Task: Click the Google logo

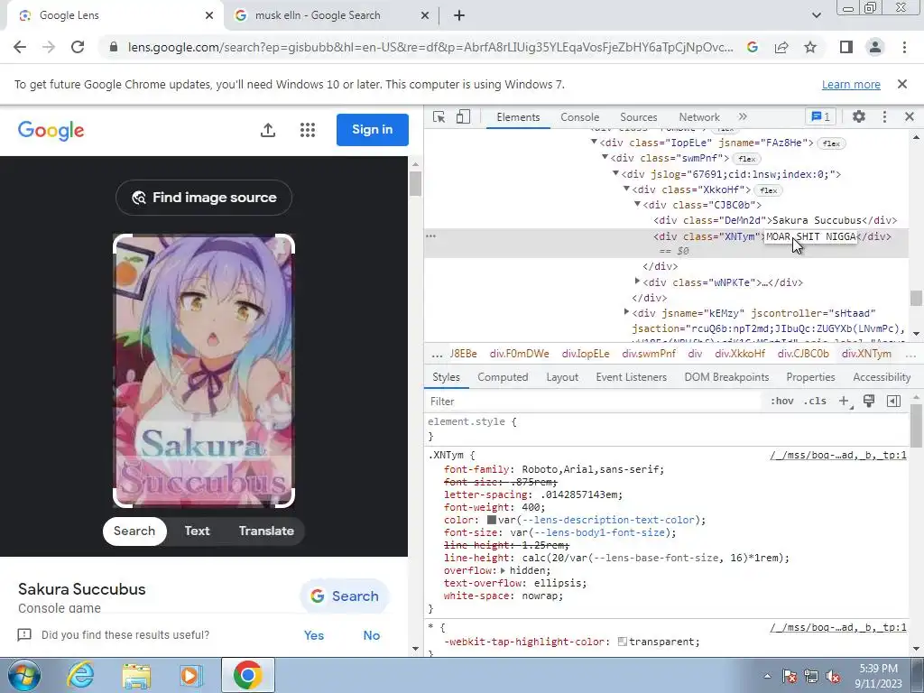Action: (x=51, y=130)
